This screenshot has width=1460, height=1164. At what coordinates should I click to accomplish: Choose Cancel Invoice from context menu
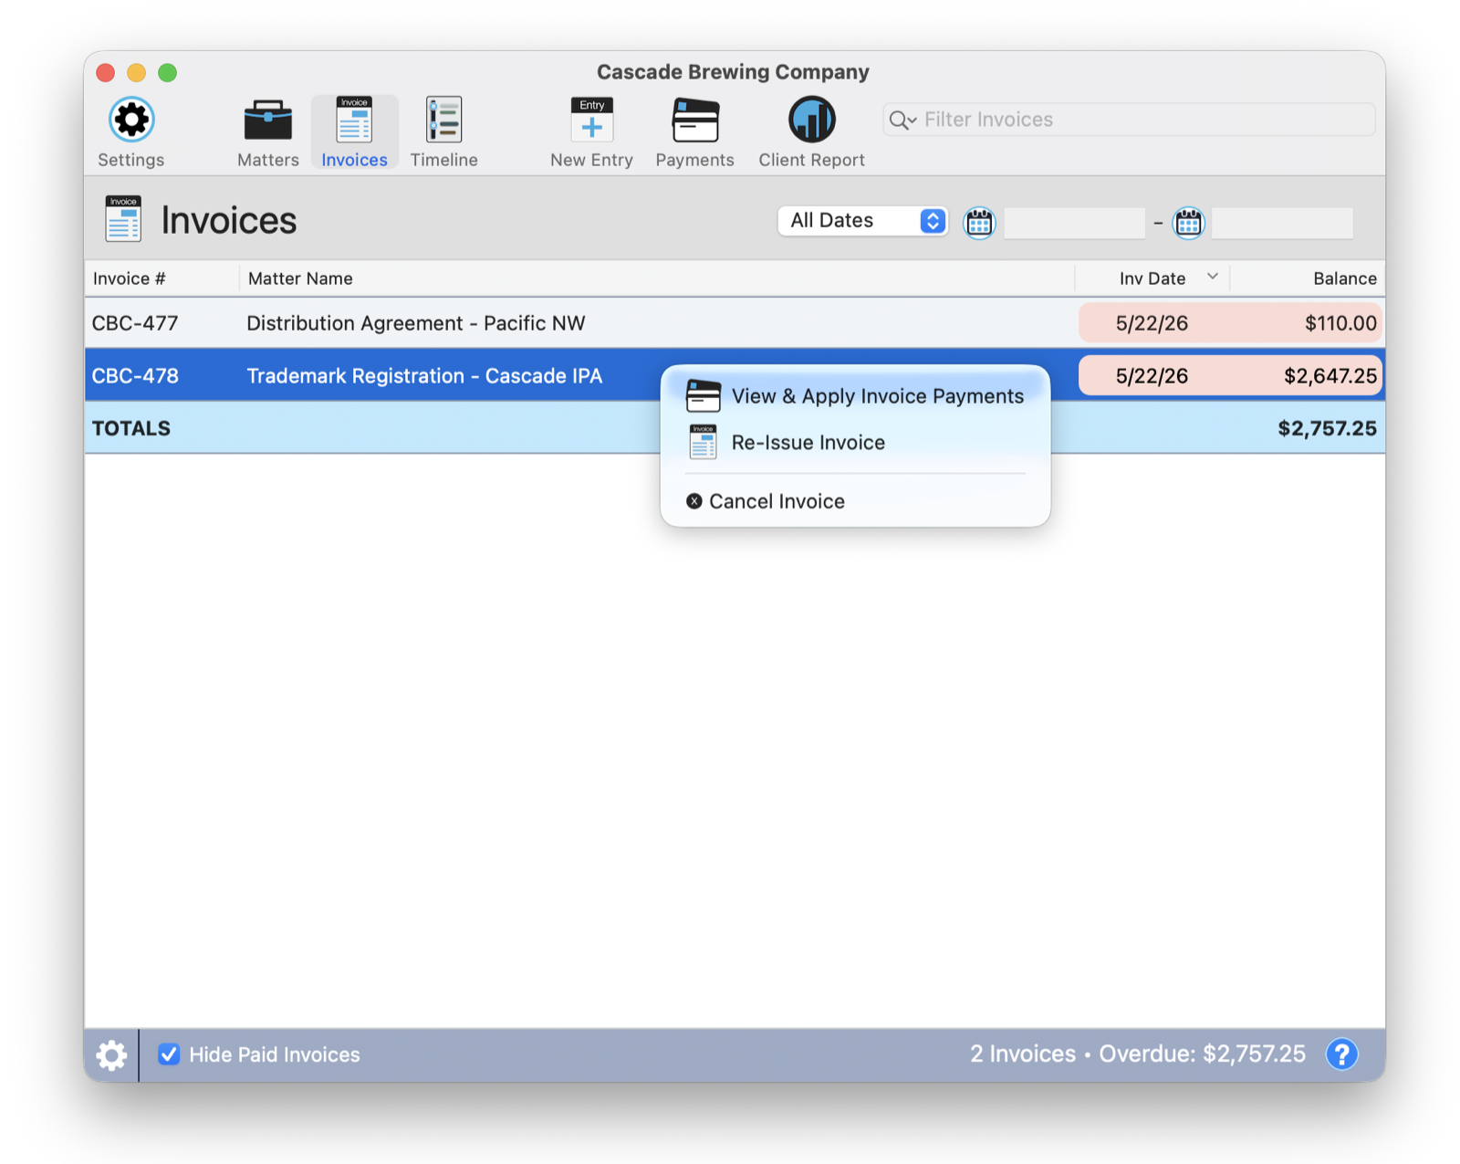(855, 501)
